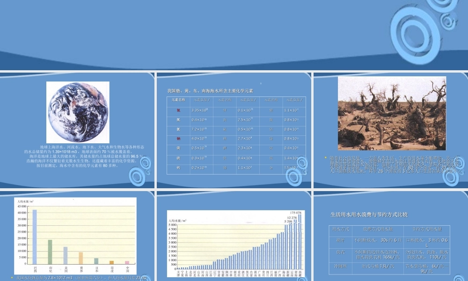This screenshot has width=468, height=281.
Task: Click the 人均水量/m³ label on country chart
Action: click(26, 201)
